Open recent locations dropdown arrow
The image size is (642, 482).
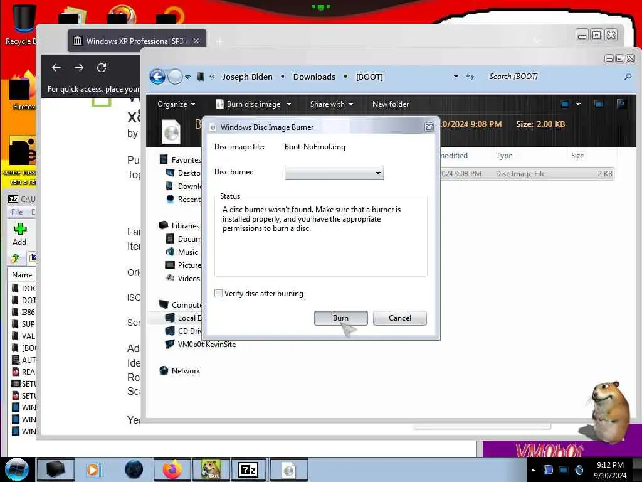pos(187,77)
